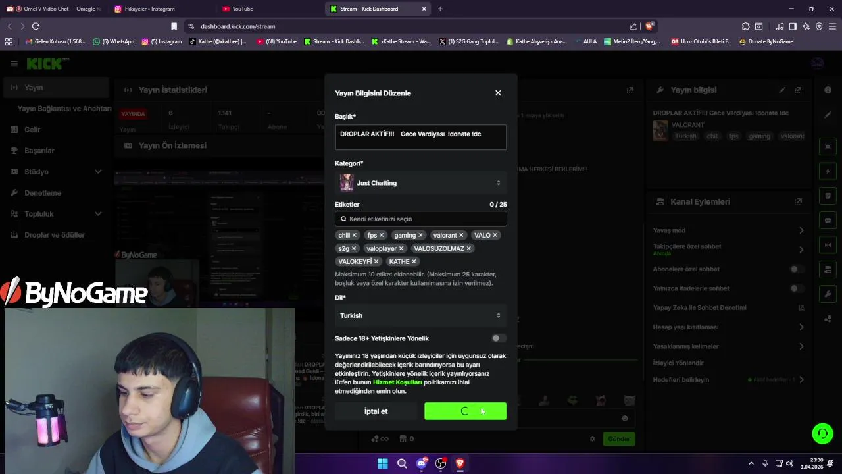Open system volume control in tray

(789, 463)
